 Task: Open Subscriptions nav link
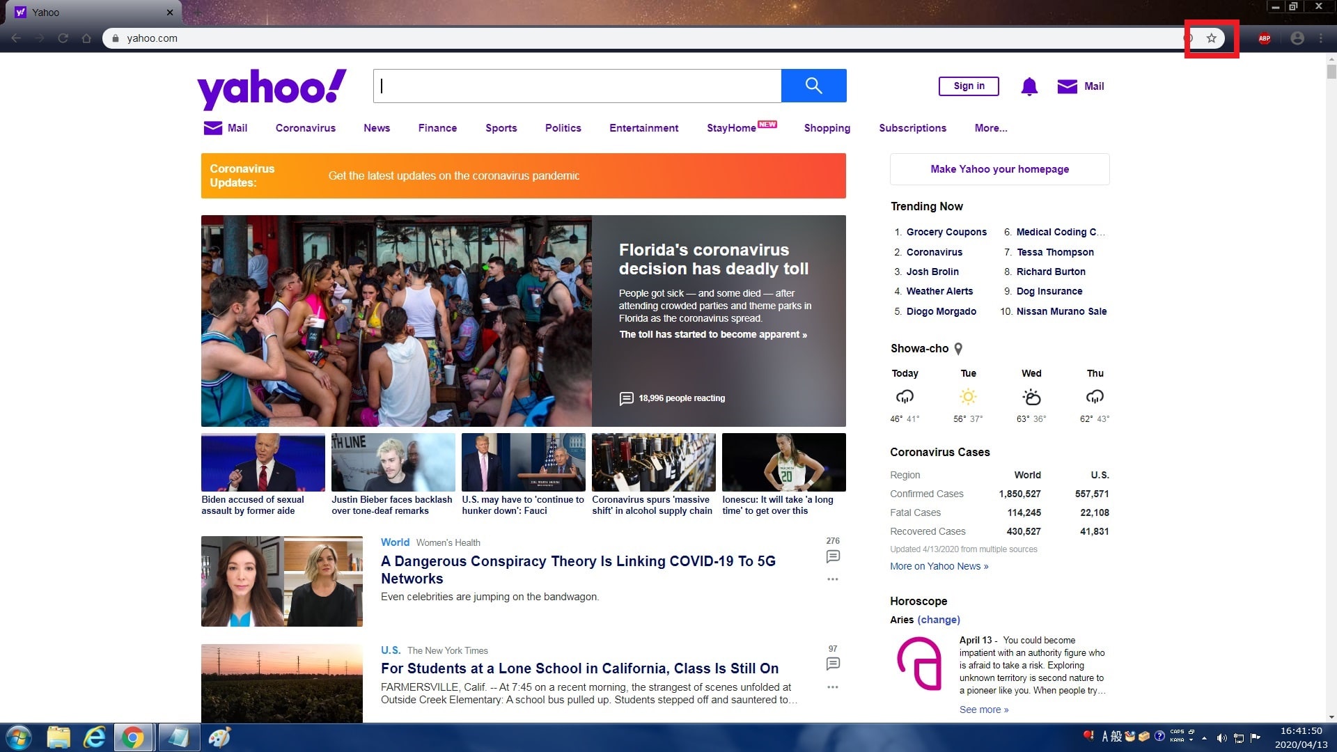912,128
